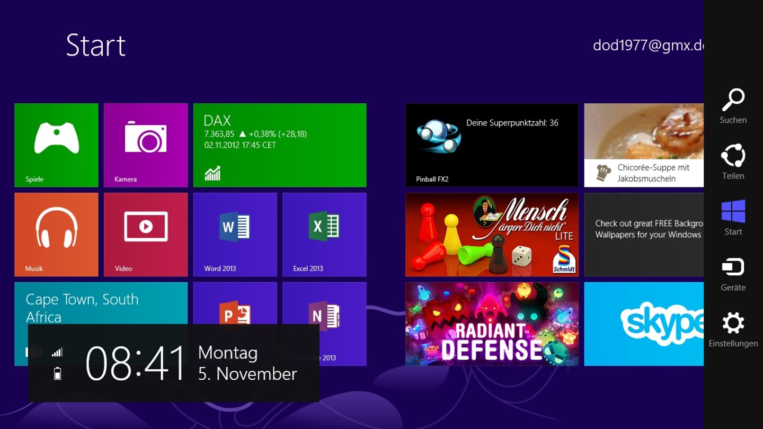Screen dimensions: 763x429
Task: Click the battery status icon
Action: [x=58, y=374]
